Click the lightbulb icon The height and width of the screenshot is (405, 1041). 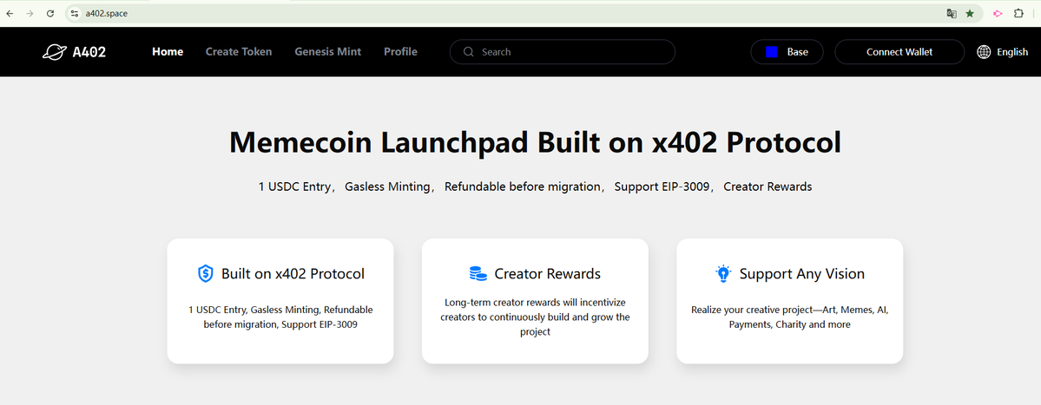[x=723, y=274]
